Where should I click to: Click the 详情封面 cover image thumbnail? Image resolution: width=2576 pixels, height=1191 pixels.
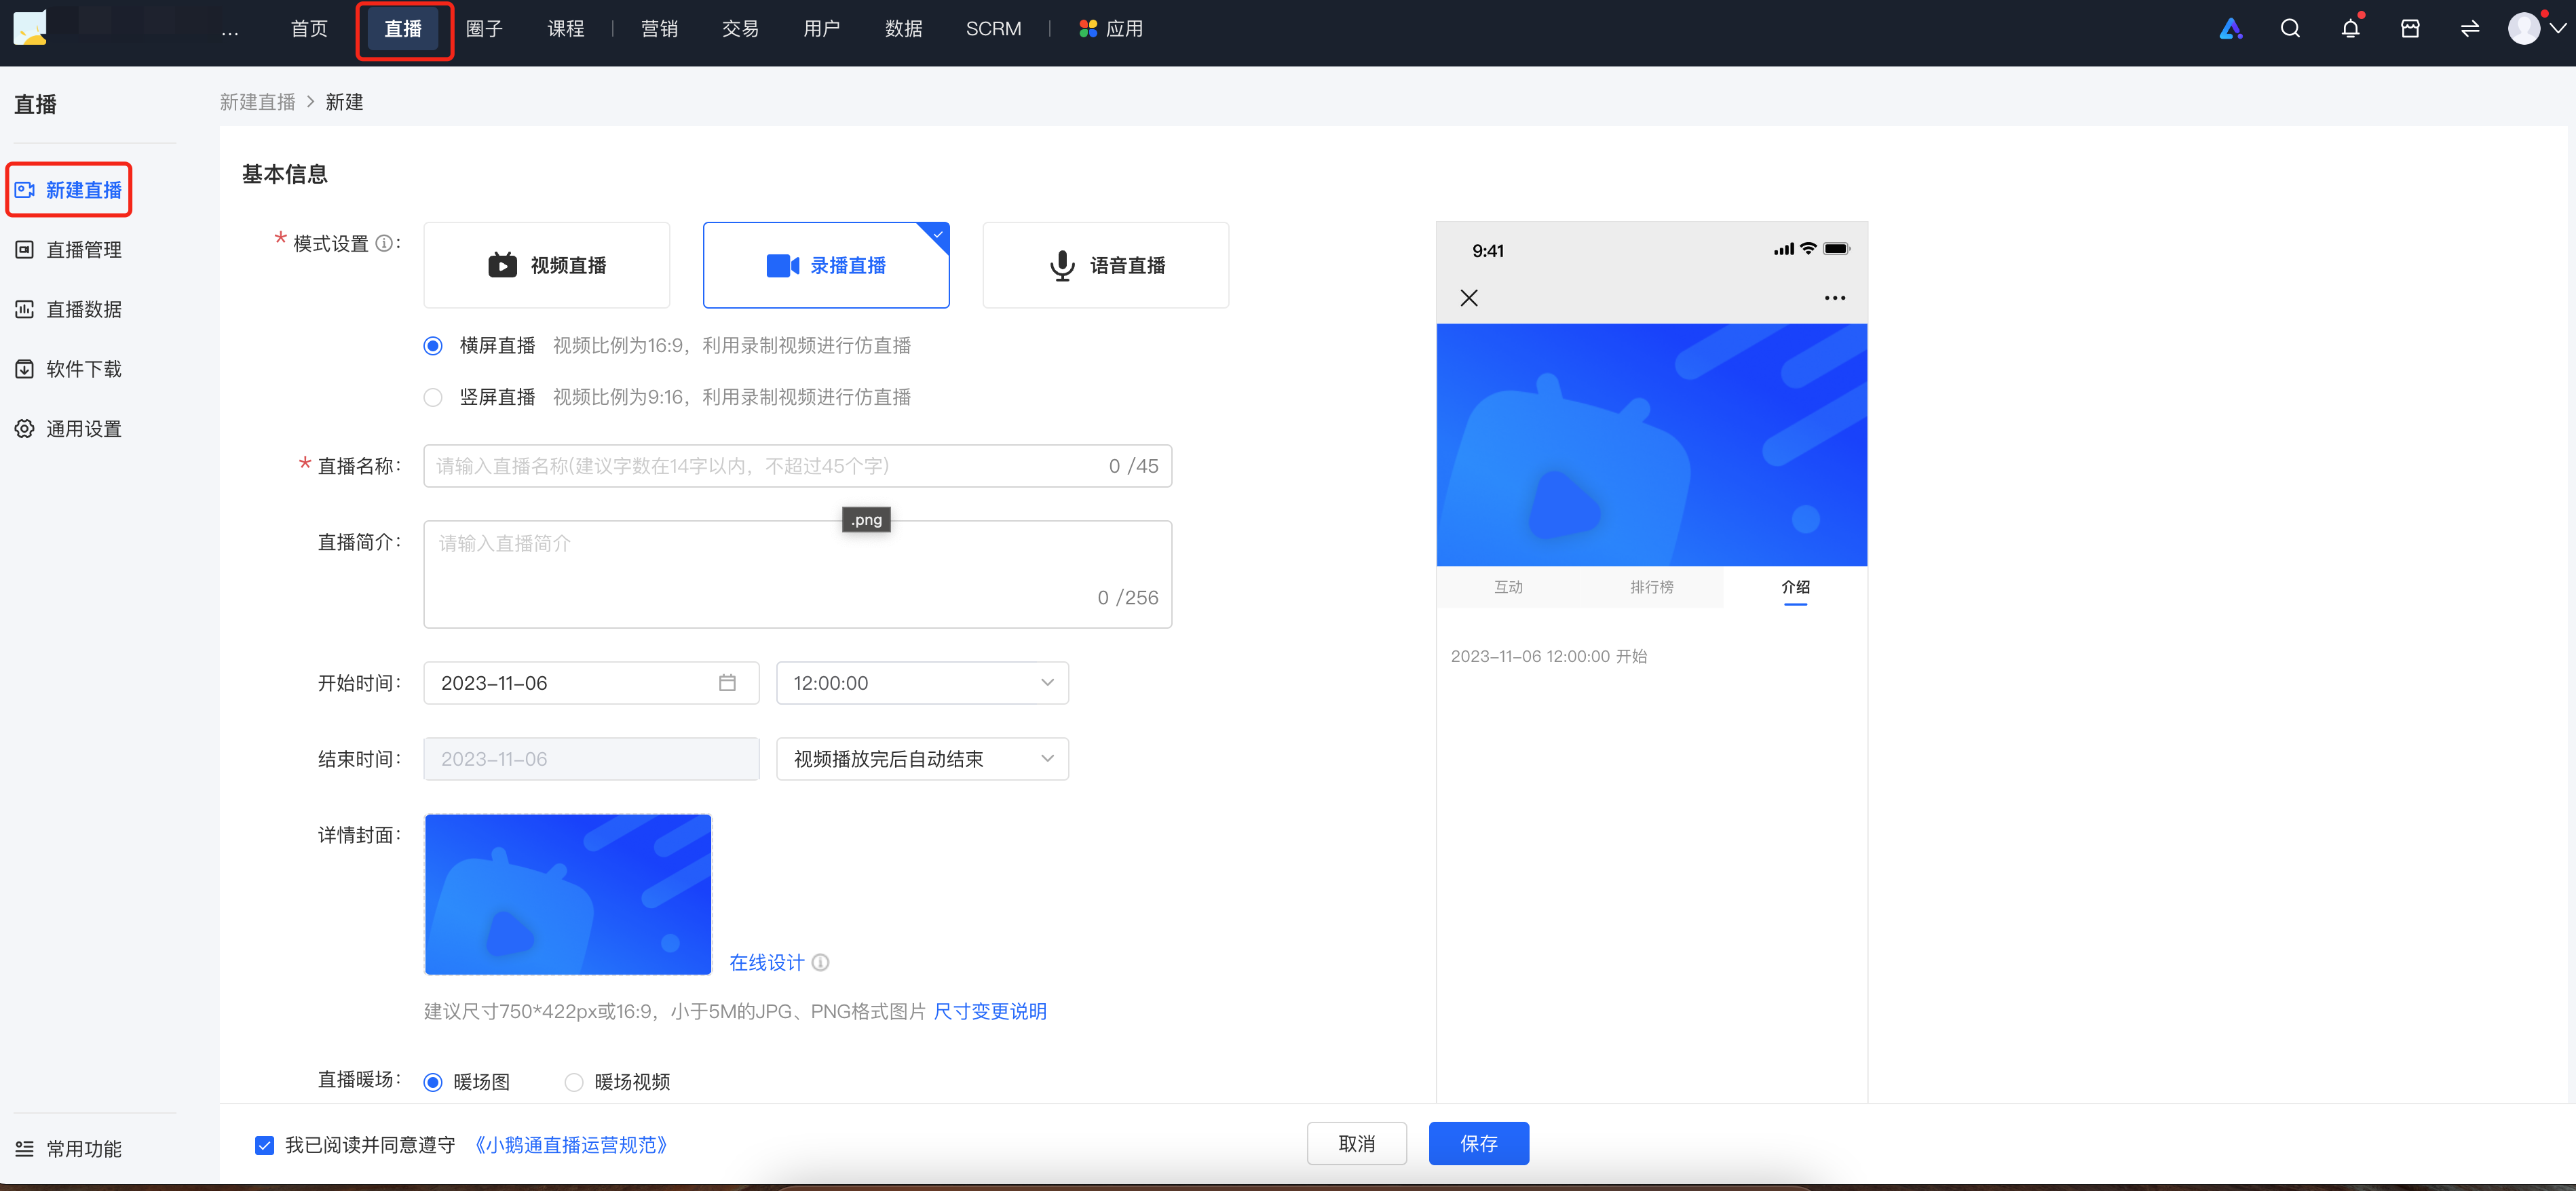point(568,894)
